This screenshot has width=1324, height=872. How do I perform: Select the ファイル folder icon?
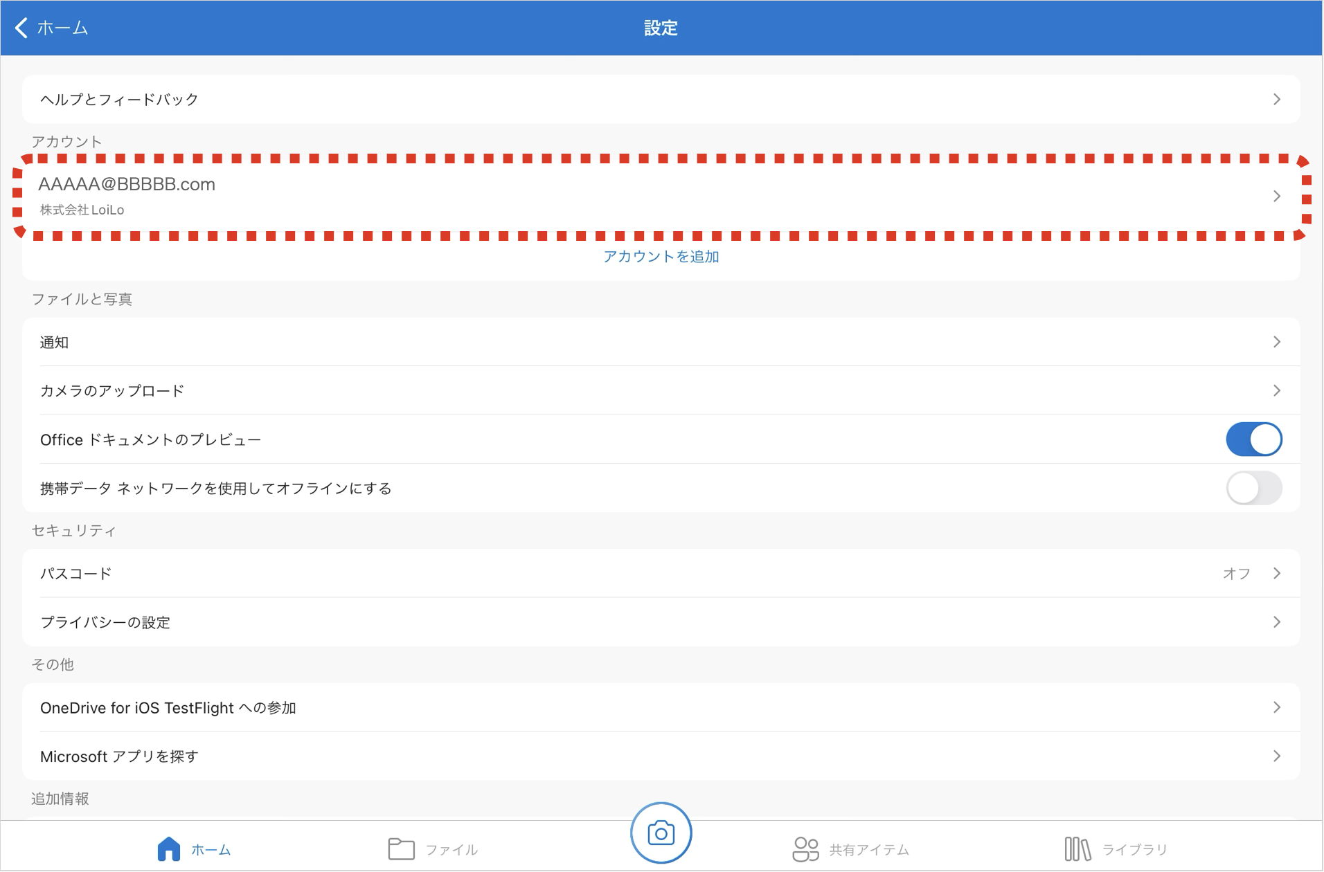pos(401,848)
